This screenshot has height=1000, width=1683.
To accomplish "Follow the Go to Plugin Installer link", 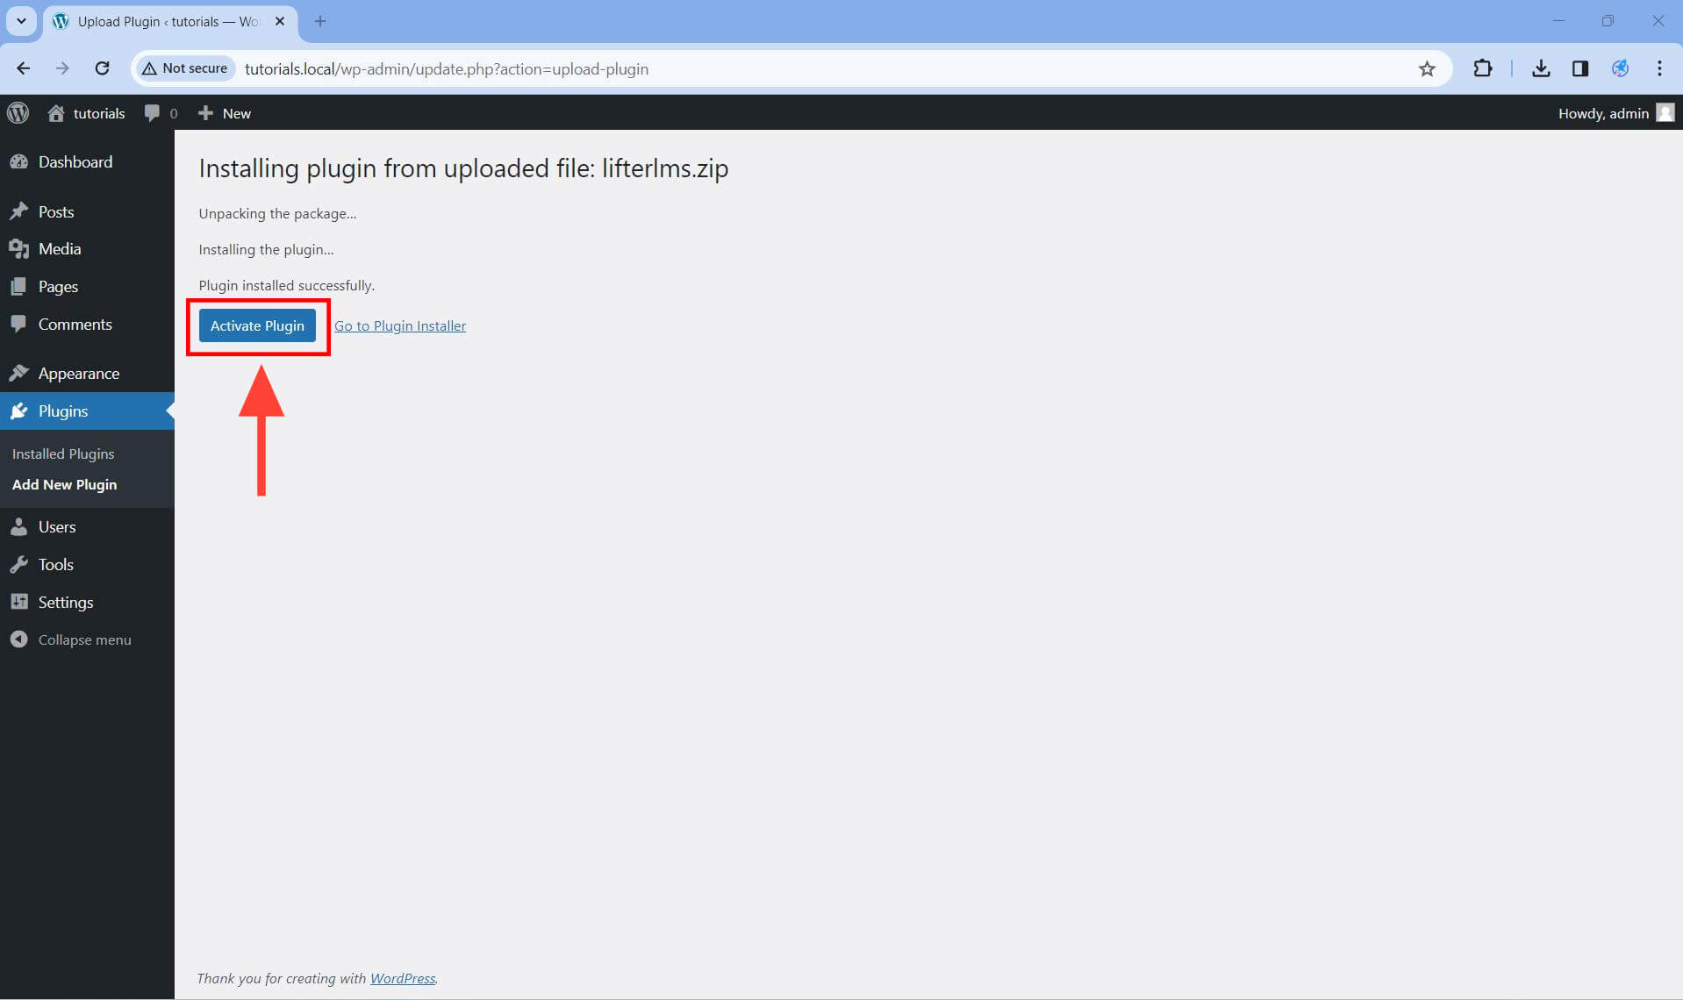I will [x=400, y=325].
